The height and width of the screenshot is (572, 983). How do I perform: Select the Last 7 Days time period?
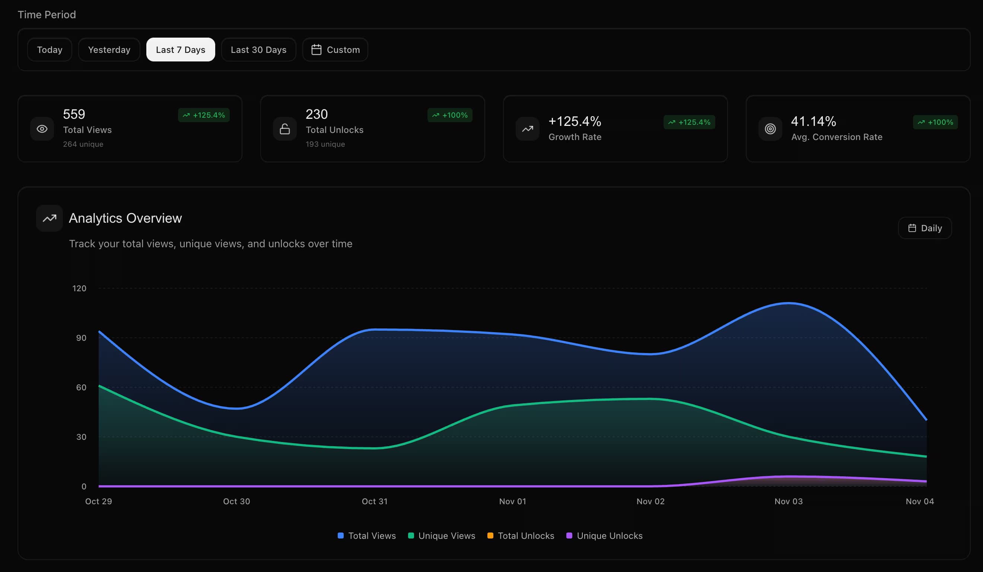pos(180,50)
